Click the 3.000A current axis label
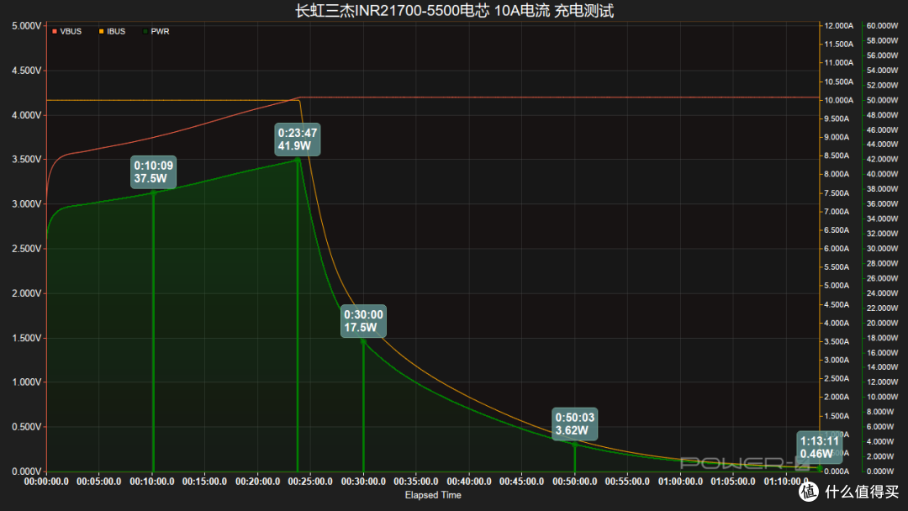The height and width of the screenshot is (511, 908). pyautogui.click(x=837, y=360)
